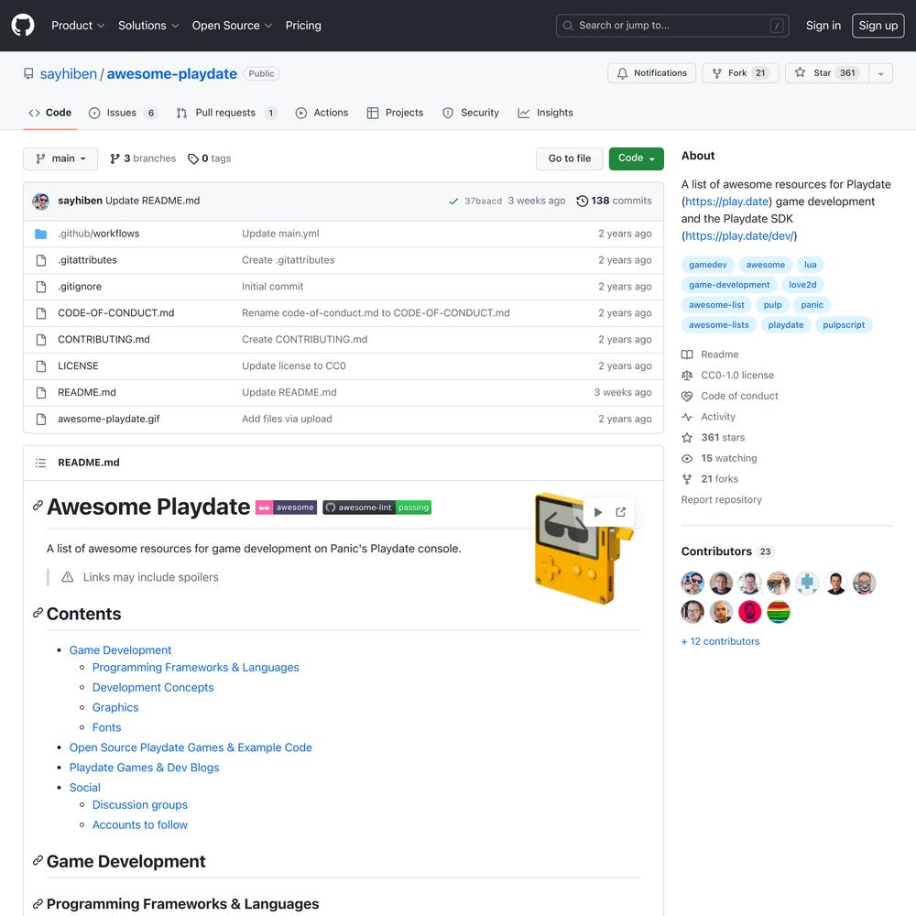The image size is (916, 916).
Task: View the repository Activity link
Action: coord(708,417)
